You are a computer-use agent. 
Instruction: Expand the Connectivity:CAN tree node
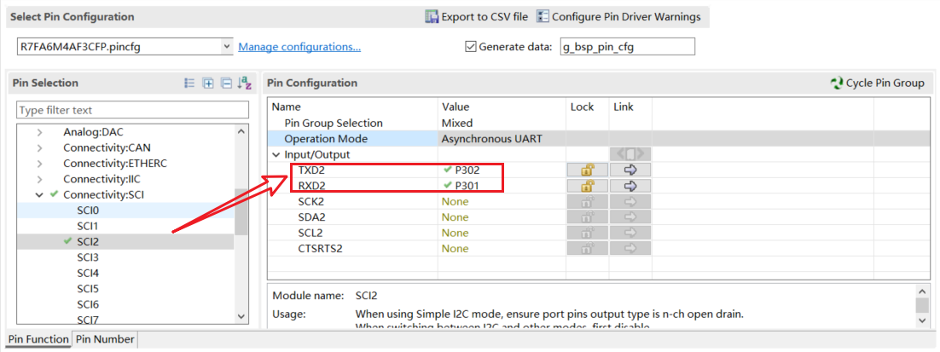pyautogui.click(x=39, y=148)
